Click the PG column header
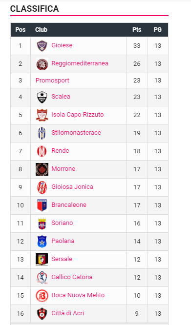Viewport: 191px width, 325px height. click(158, 30)
